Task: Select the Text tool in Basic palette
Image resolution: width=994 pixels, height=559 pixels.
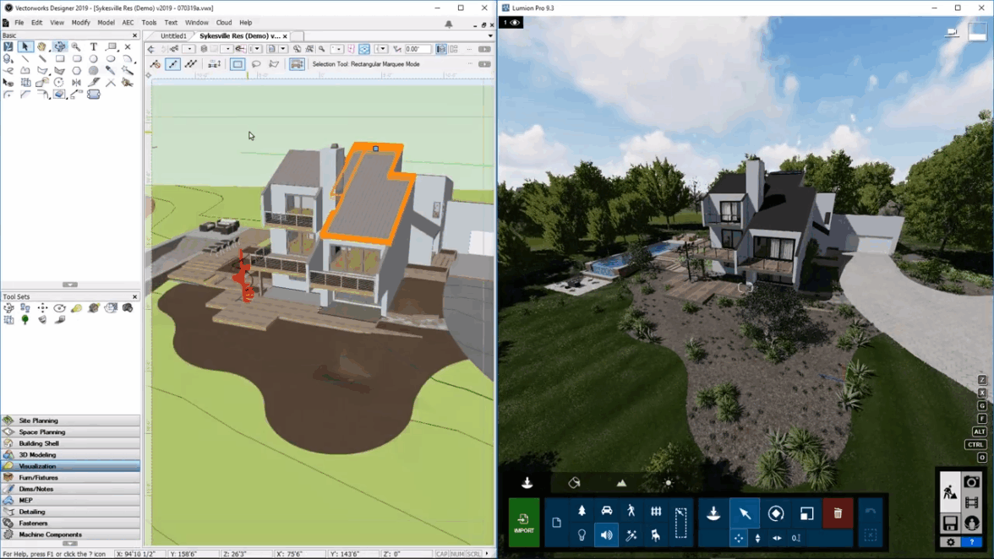Action: pos(93,47)
